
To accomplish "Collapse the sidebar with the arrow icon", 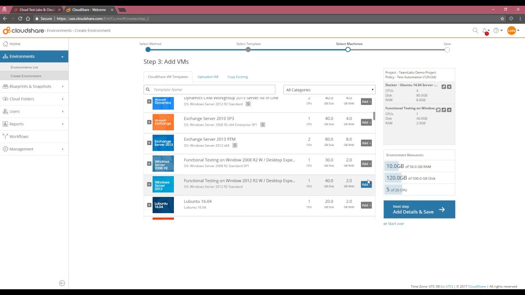I will pyautogui.click(x=62, y=283).
